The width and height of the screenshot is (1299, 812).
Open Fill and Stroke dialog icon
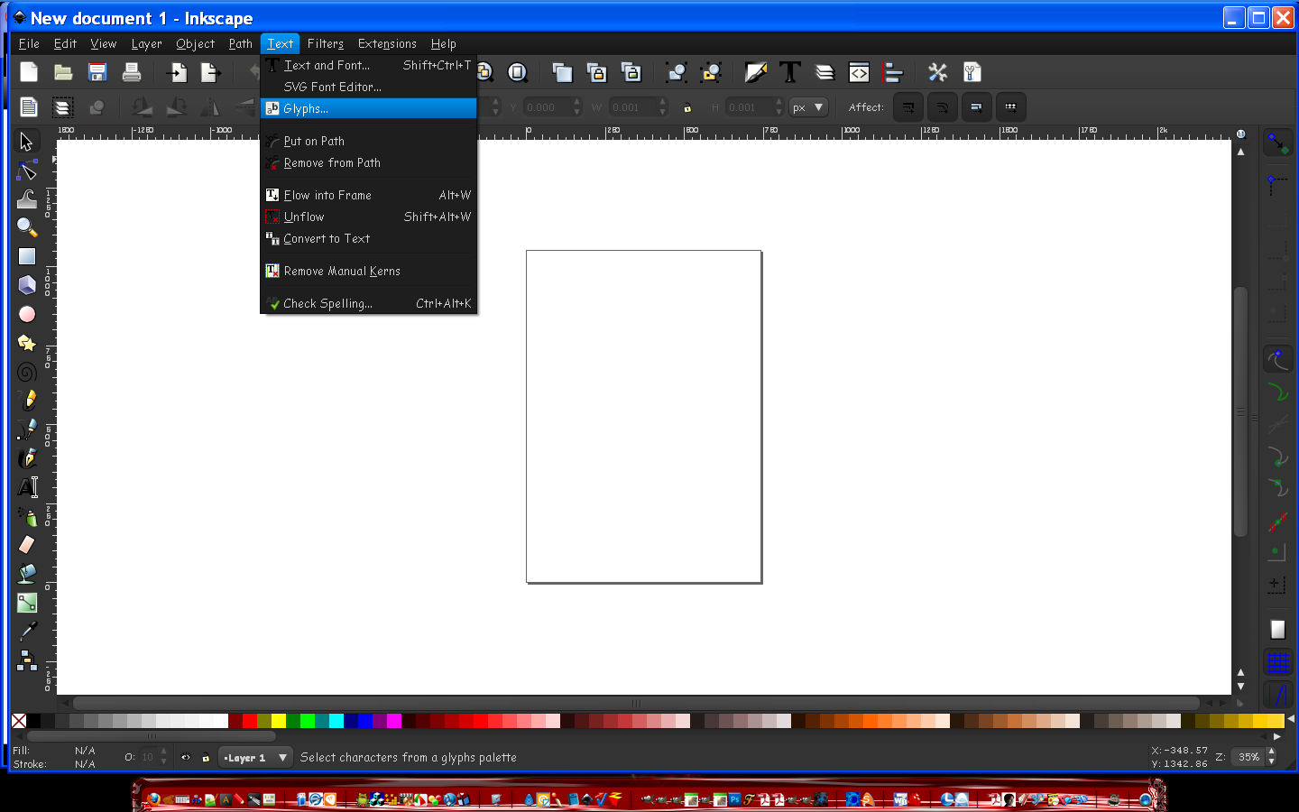tap(756, 72)
